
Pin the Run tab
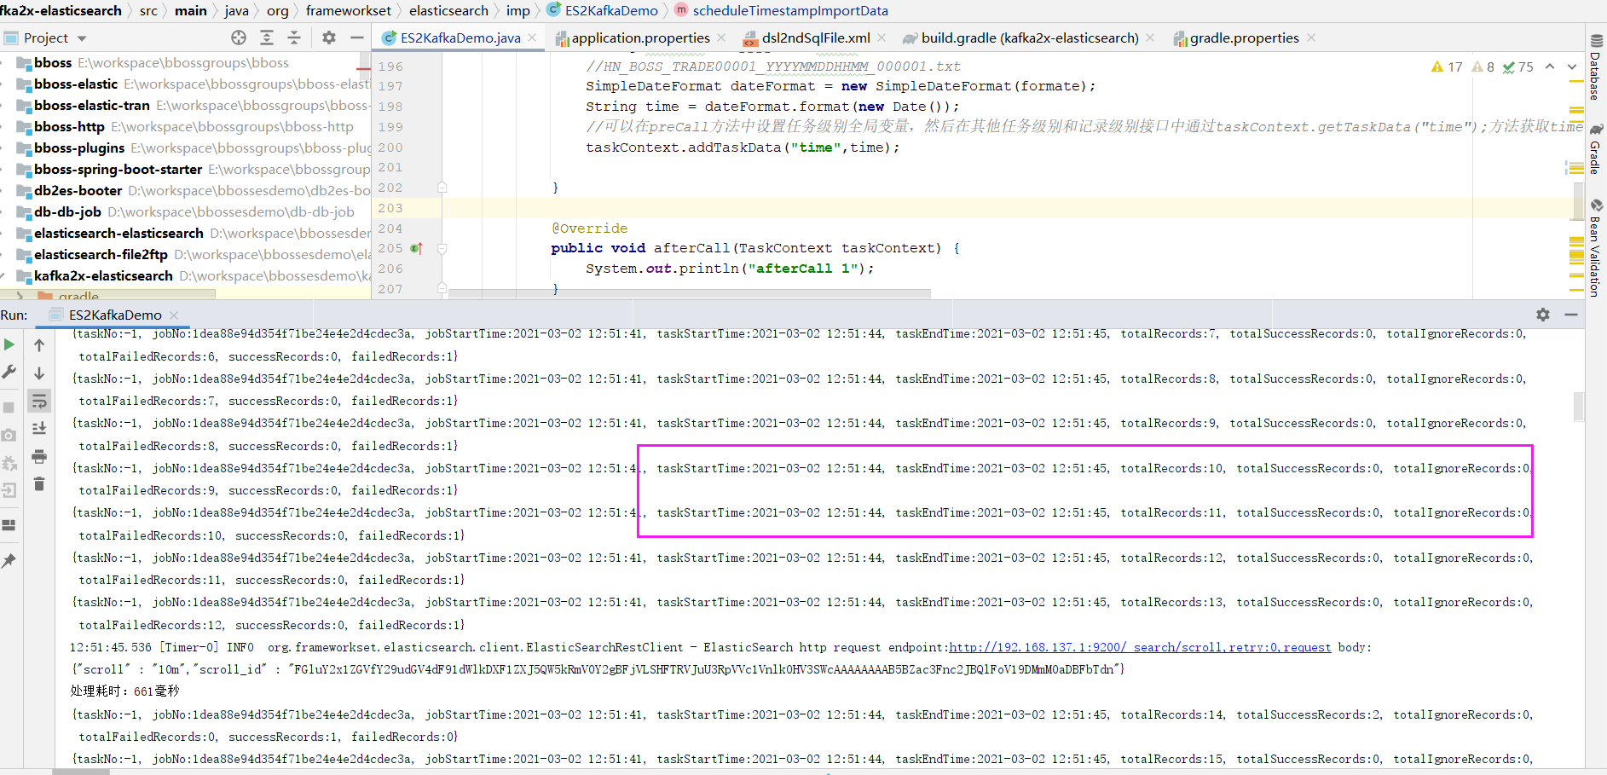coord(9,560)
